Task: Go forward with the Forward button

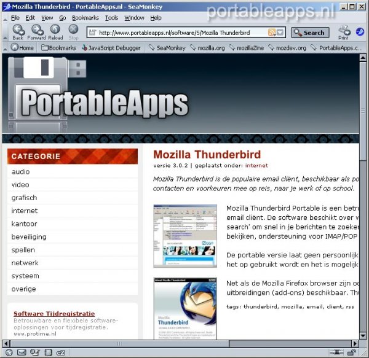Action: pos(36,33)
